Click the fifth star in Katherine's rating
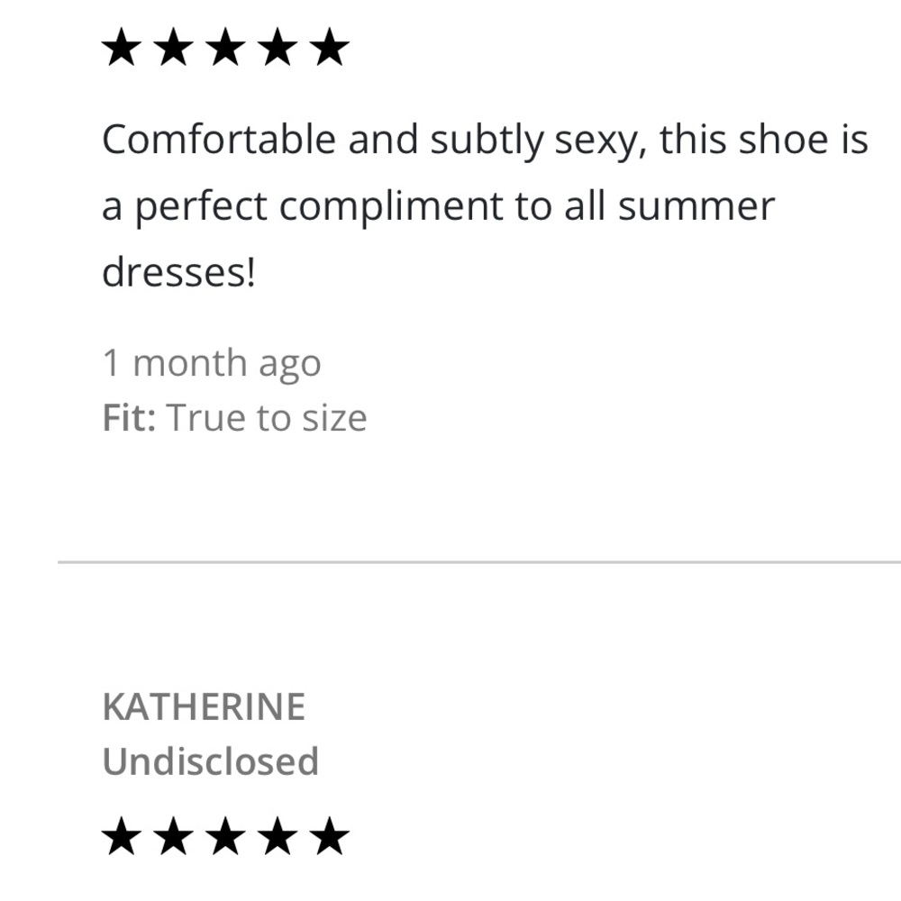The image size is (901, 901). point(330,837)
